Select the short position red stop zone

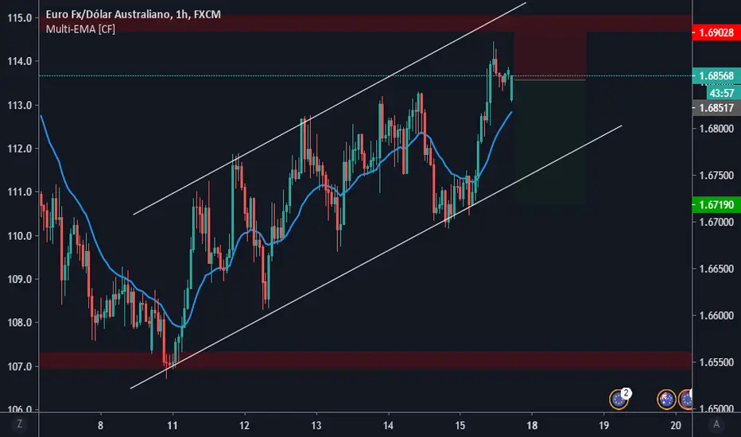click(550, 54)
